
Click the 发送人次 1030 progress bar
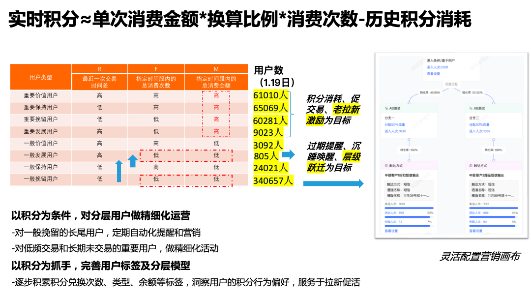(409, 208)
